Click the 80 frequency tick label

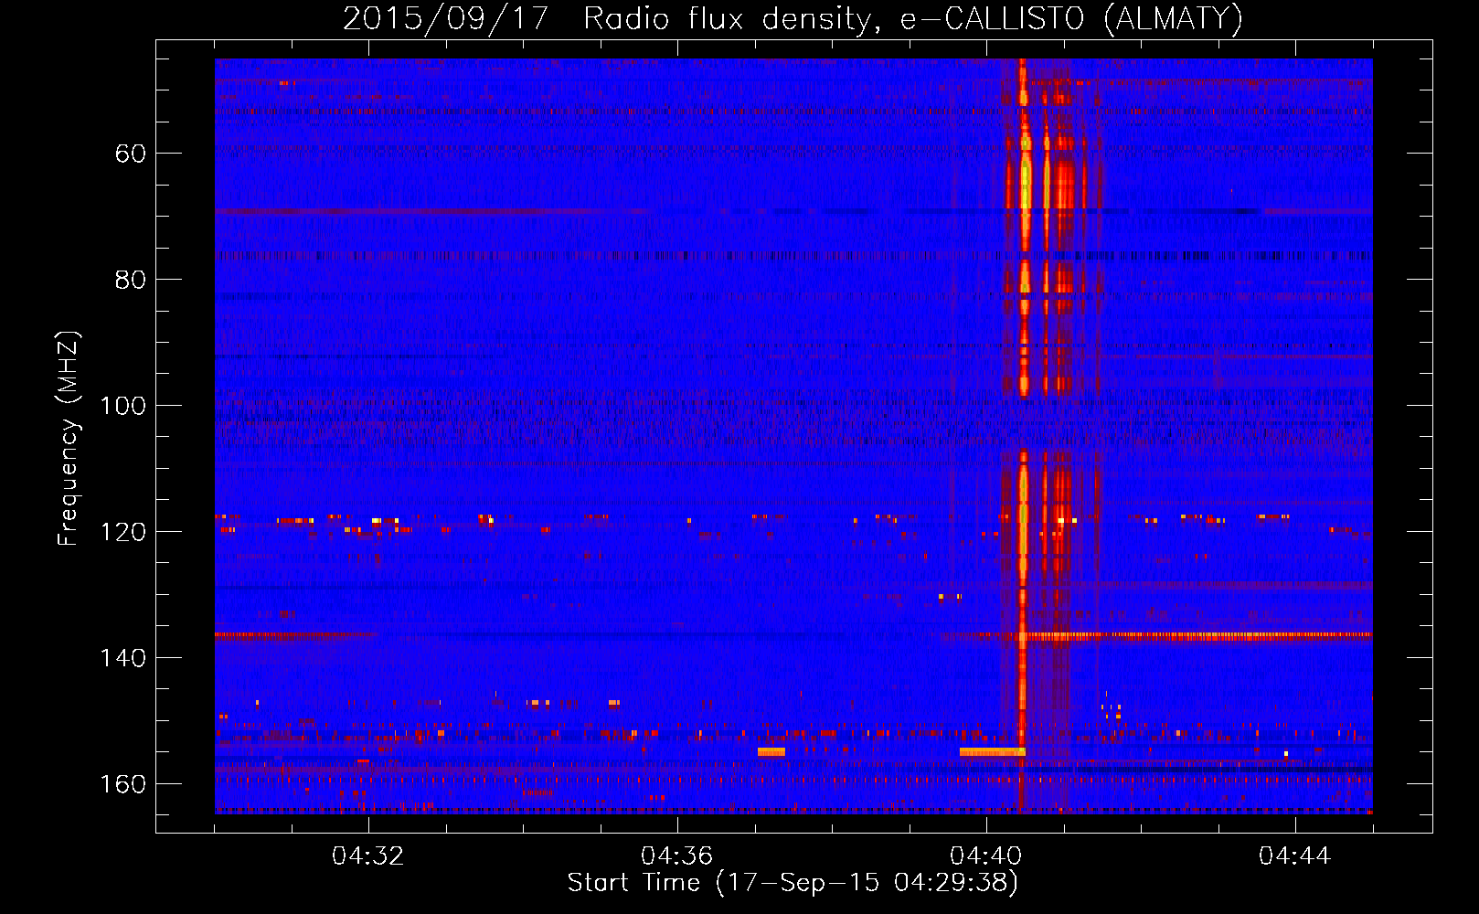point(131,280)
